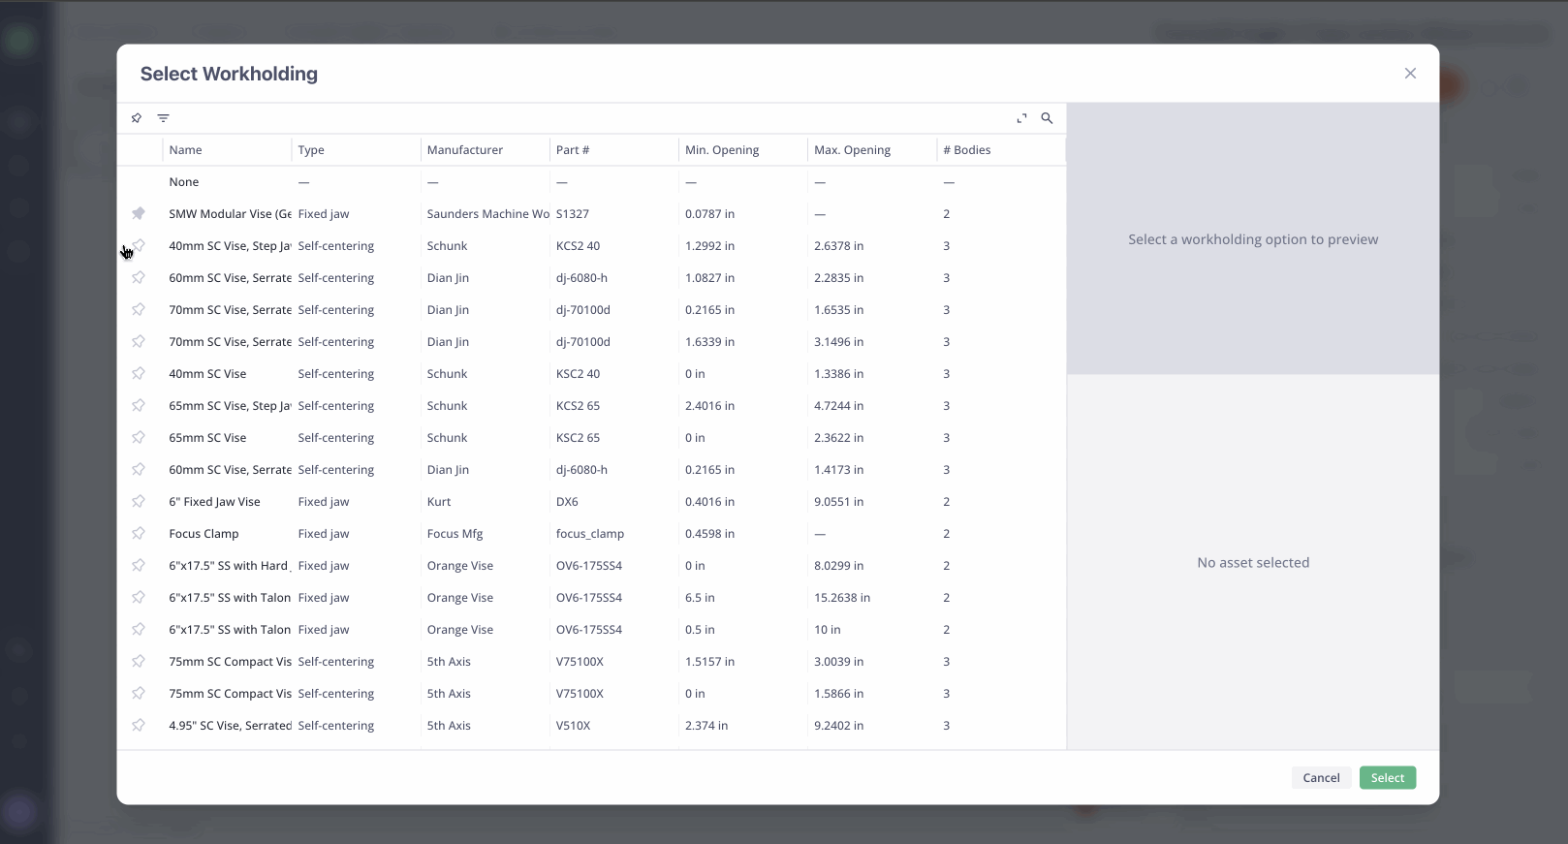Choose the 65mm SC Vise row
The width and height of the screenshot is (1568, 844).
click(207, 438)
